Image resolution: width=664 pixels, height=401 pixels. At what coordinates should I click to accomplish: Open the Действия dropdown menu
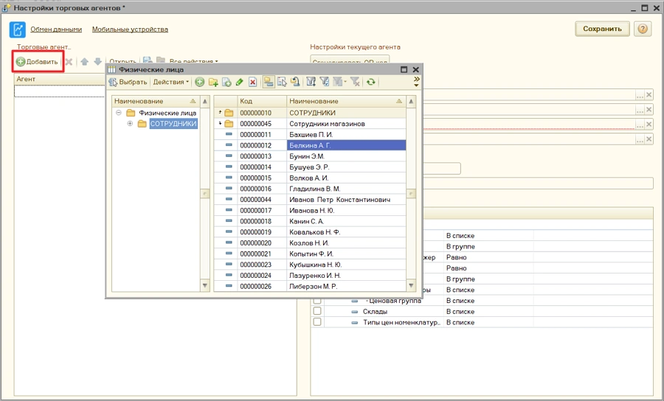pyautogui.click(x=170, y=82)
